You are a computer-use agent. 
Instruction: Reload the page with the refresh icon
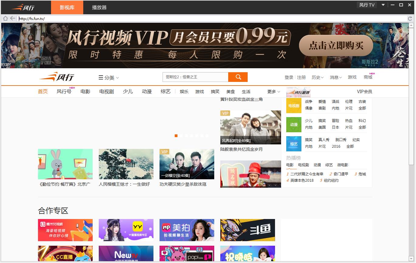click(x=411, y=18)
